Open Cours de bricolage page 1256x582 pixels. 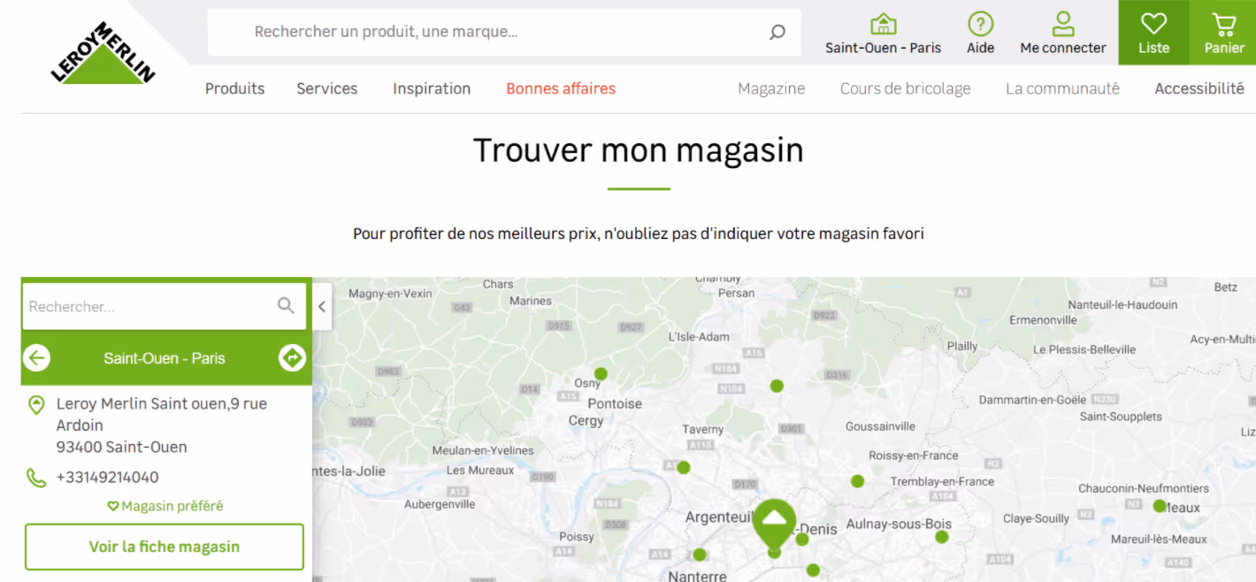tap(905, 88)
